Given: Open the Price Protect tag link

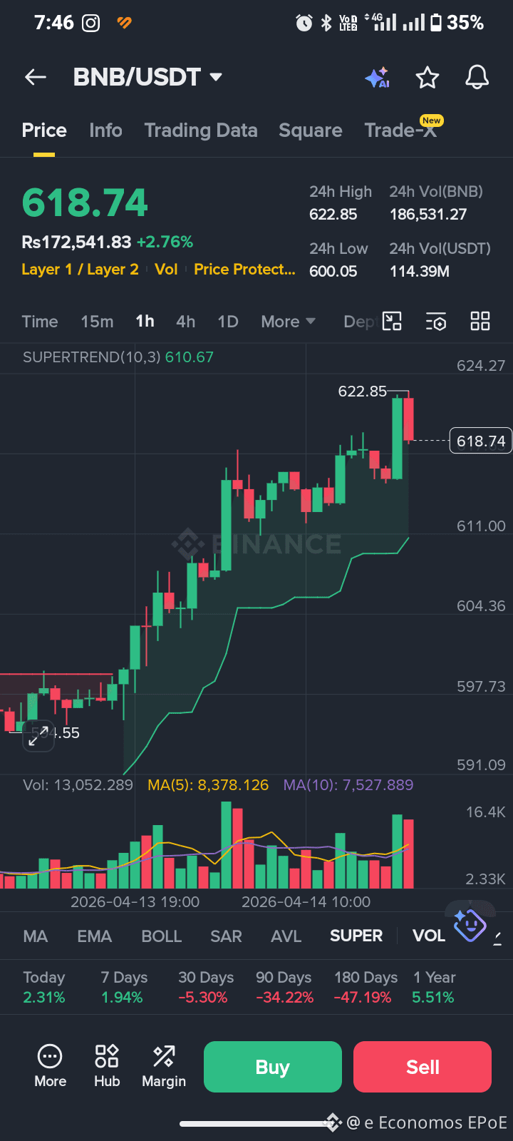Looking at the screenshot, I should pos(244,270).
